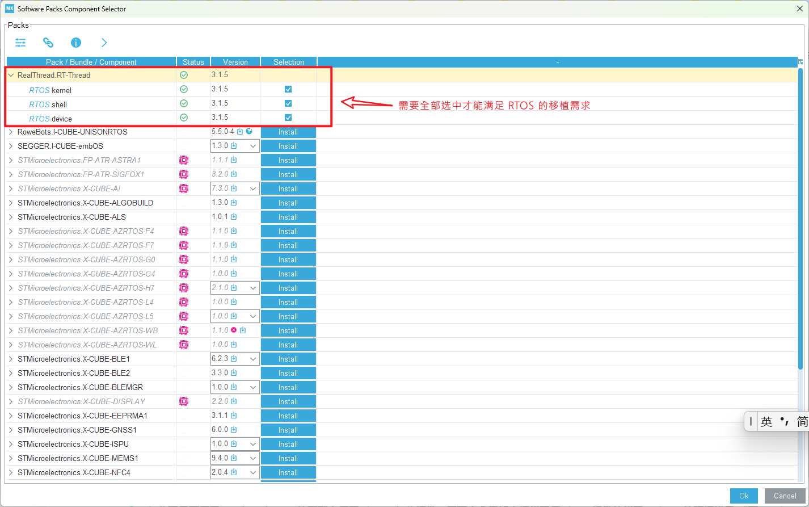This screenshot has width=809, height=507.
Task: Click the Selection column header
Action: tap(289, 62)
